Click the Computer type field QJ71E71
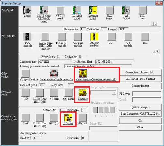164x146 pixels. pos(55,62)
